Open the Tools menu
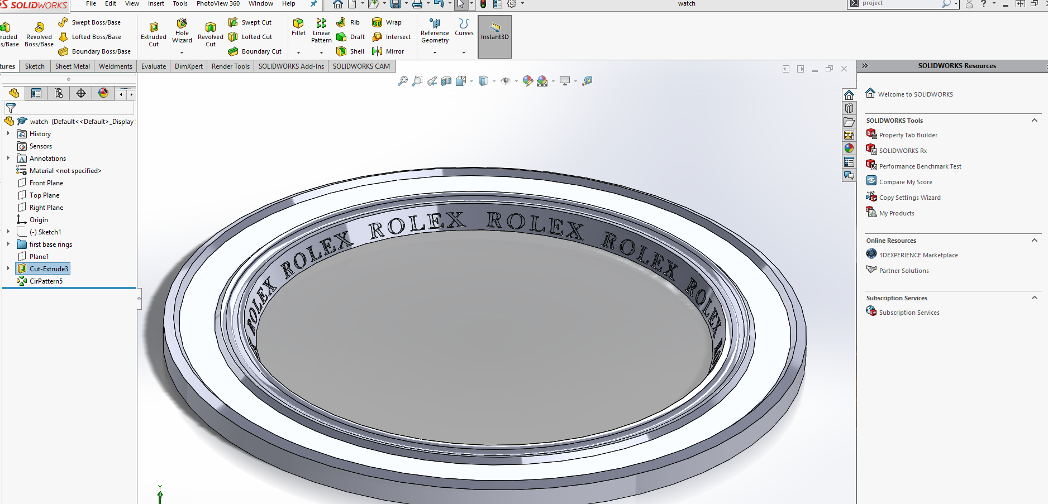The height and width of the screenshot is (504, 1048). [x=180, y=4]
